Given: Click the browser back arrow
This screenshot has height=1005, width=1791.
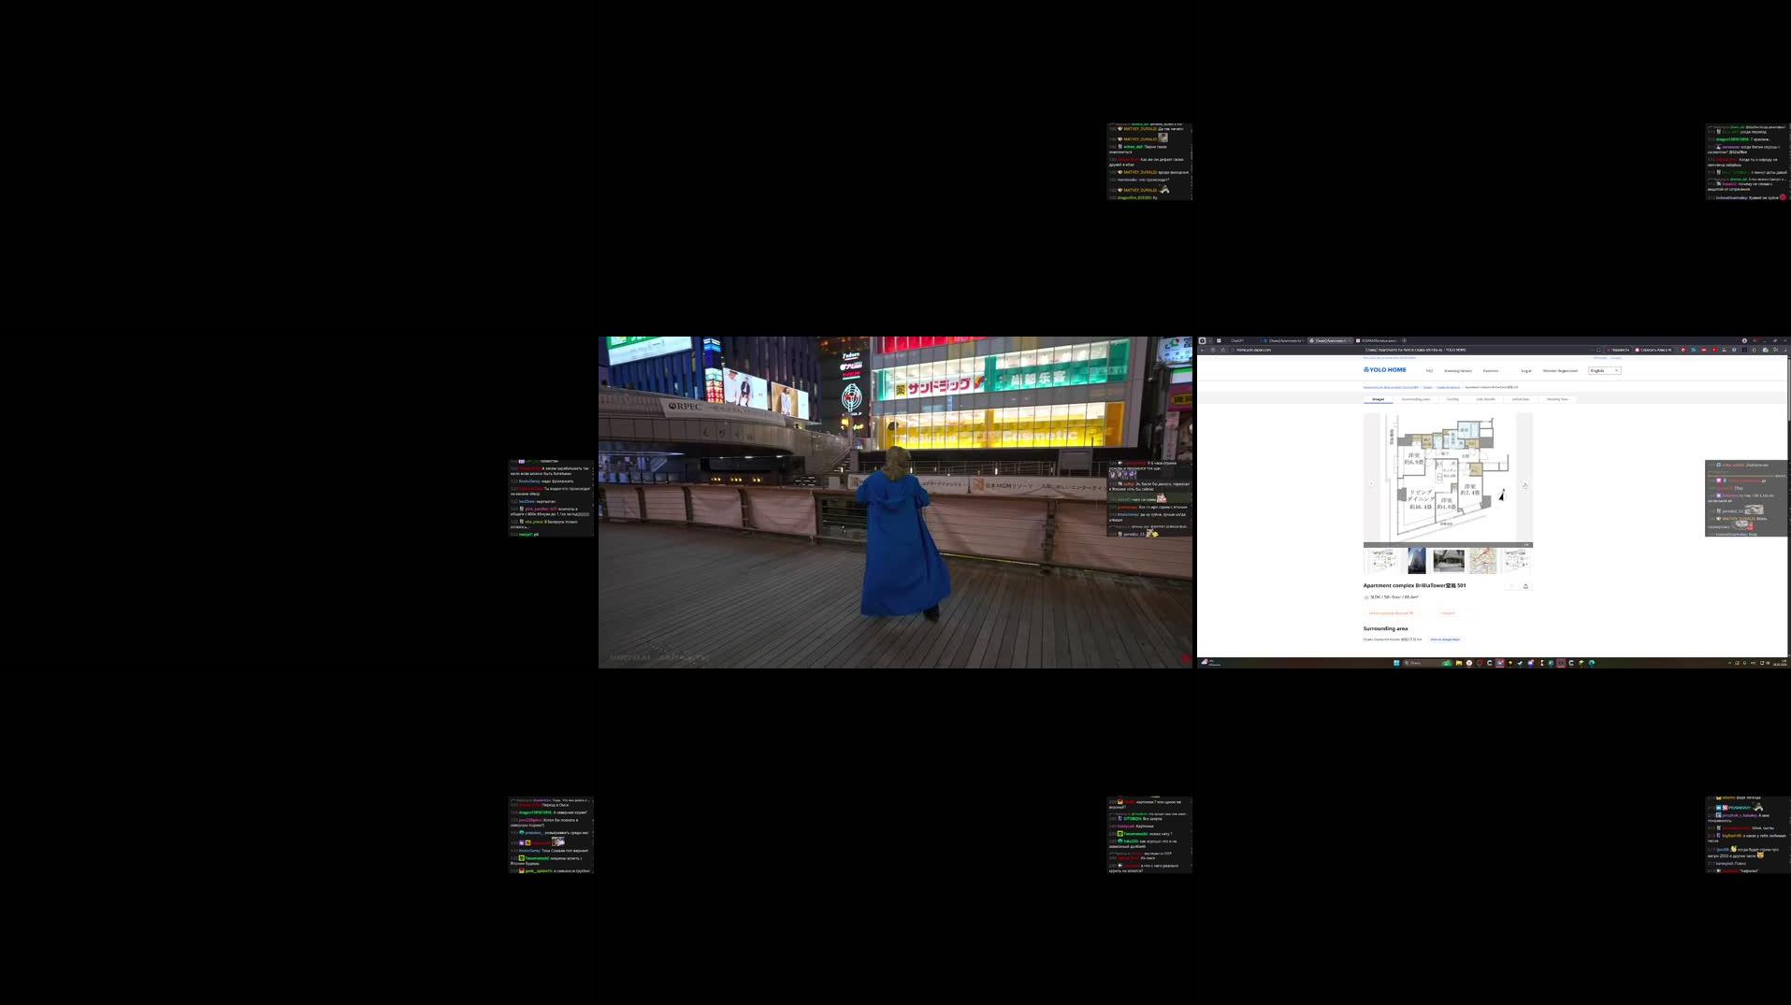Looking at the screenshot, I should coord(1203,350).
